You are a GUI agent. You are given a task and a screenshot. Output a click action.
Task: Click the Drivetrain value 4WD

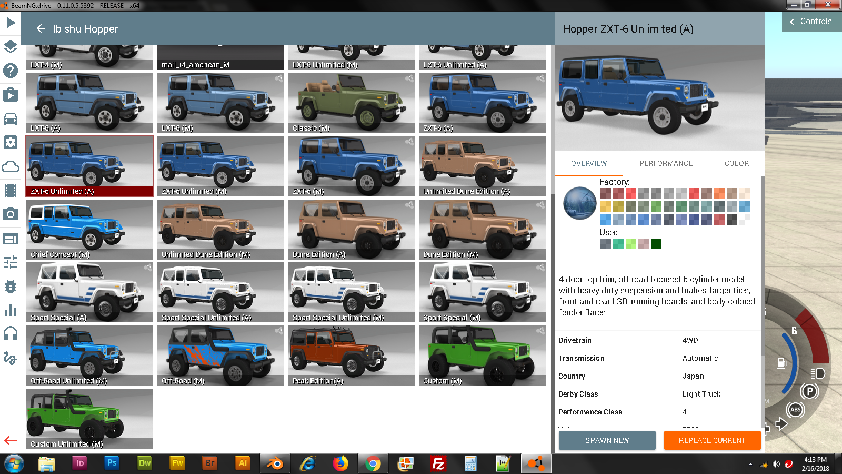[x=690, y=340]
